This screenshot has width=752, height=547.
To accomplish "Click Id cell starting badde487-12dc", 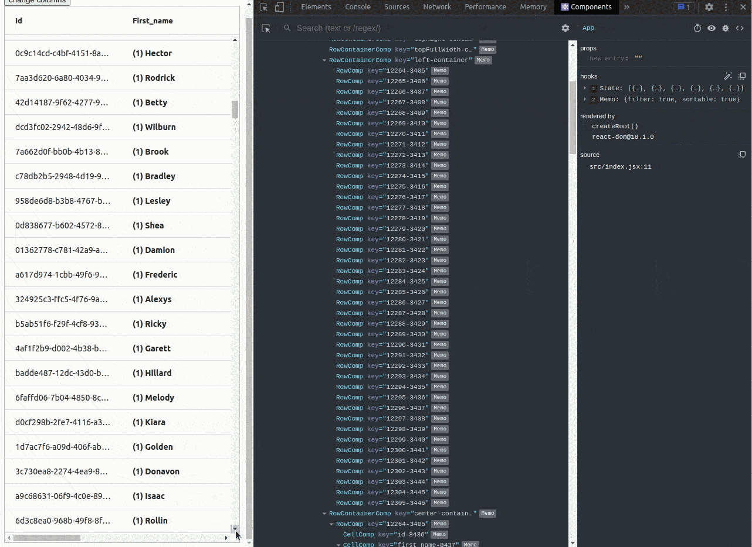I will pos(62,373).
